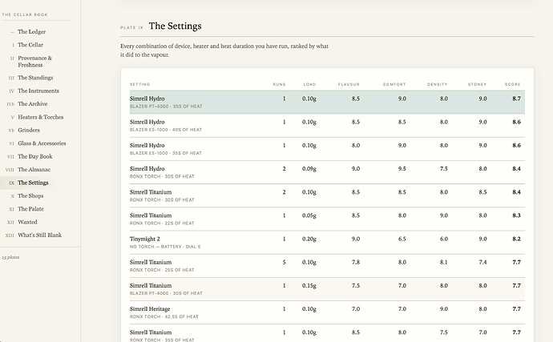Navigate to The Standings
The height and width of the screenshot is (342, 553).
pos(35,78)
